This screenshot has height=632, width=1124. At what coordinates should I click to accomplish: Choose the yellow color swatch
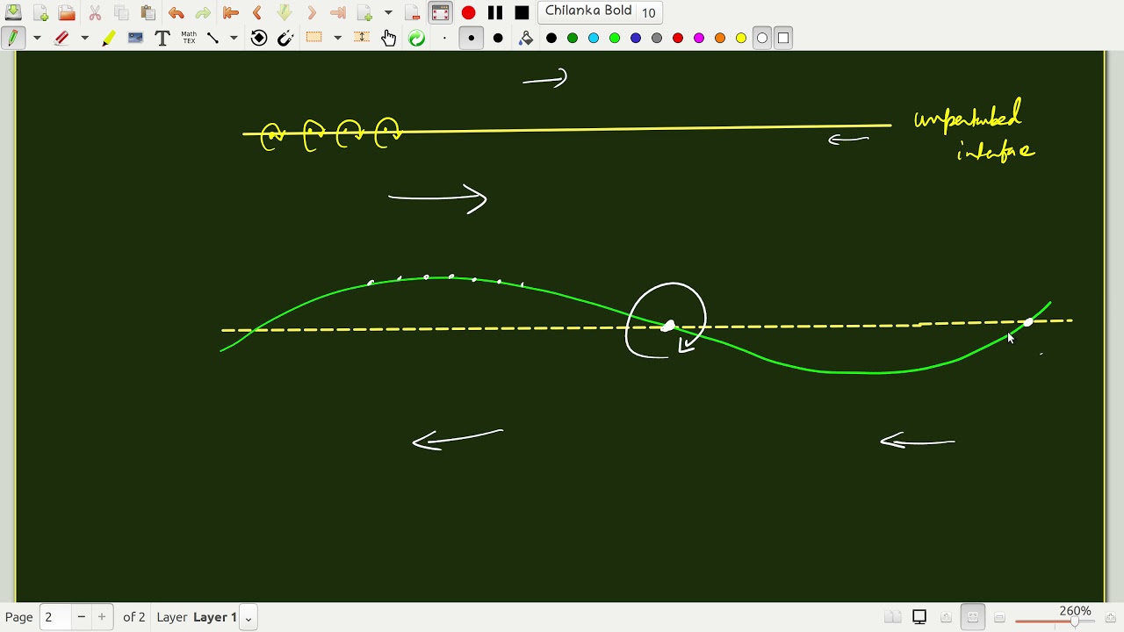click(x=741, y=38)
